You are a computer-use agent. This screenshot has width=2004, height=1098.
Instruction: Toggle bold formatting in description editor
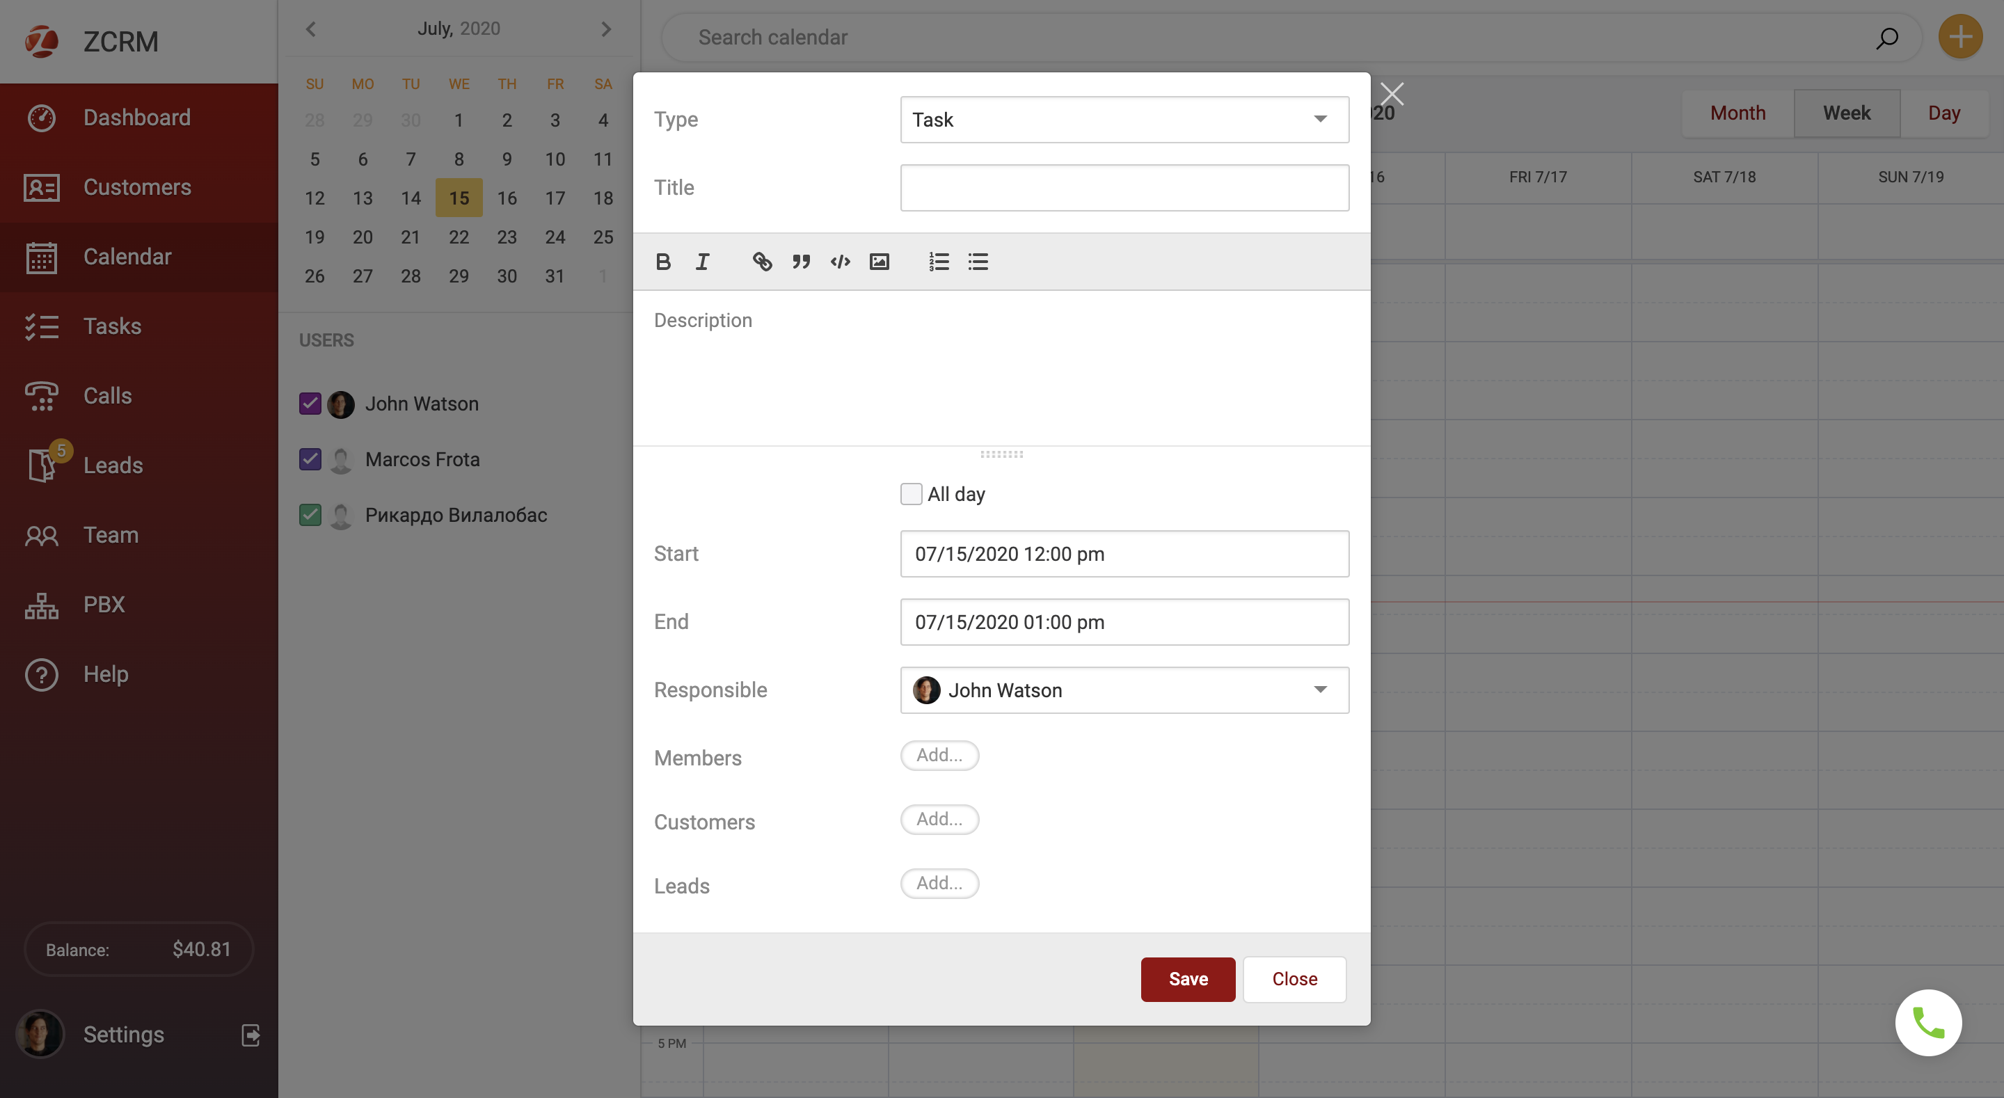click(x=663, y=262)
